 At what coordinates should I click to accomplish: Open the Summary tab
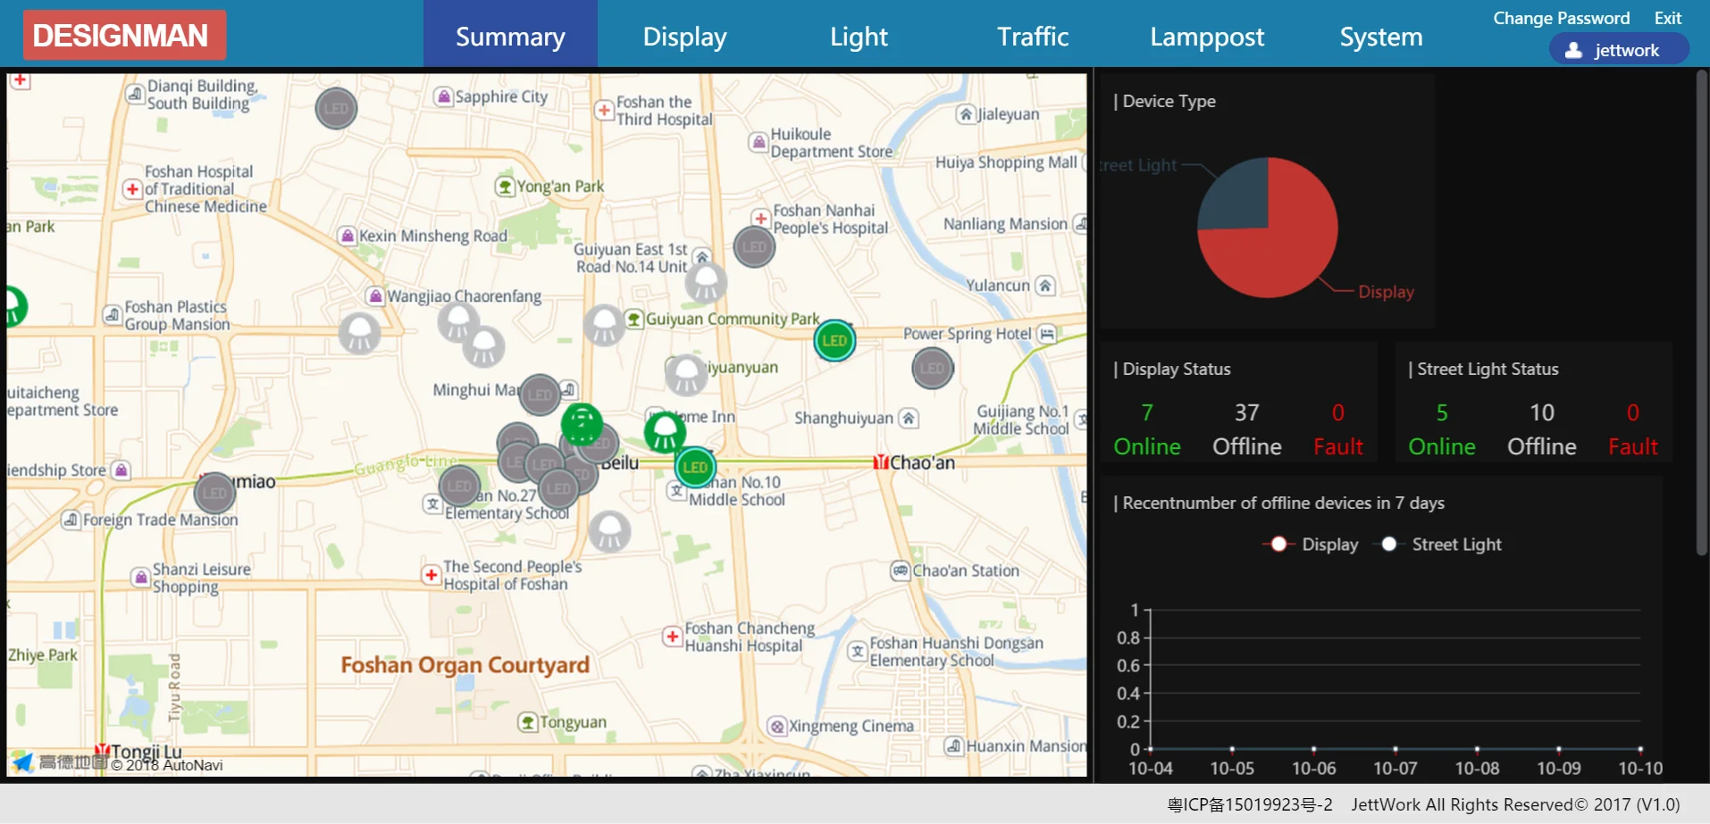click(x=510, y=36)
